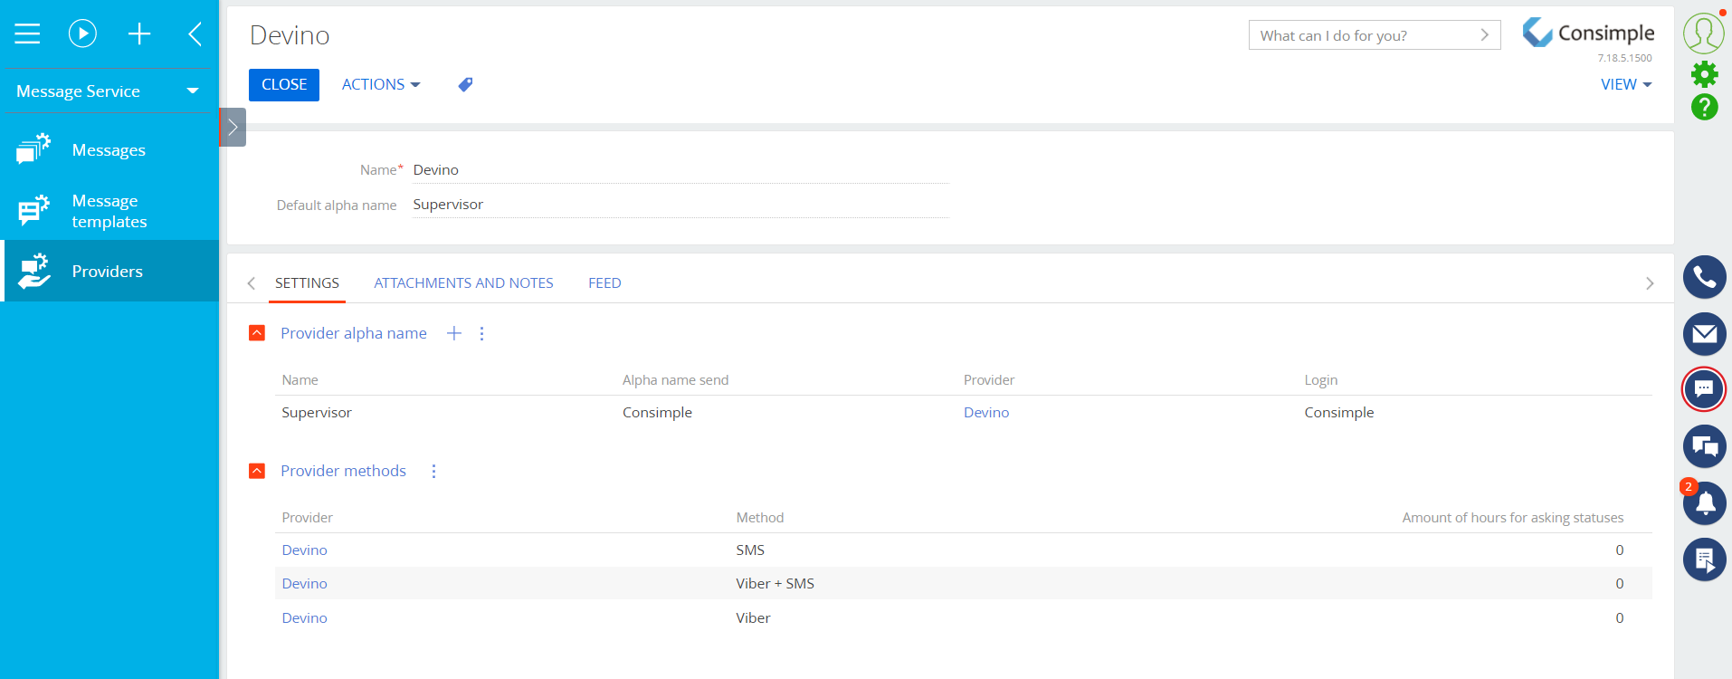Submit the command line arrow

(1484, 35)
